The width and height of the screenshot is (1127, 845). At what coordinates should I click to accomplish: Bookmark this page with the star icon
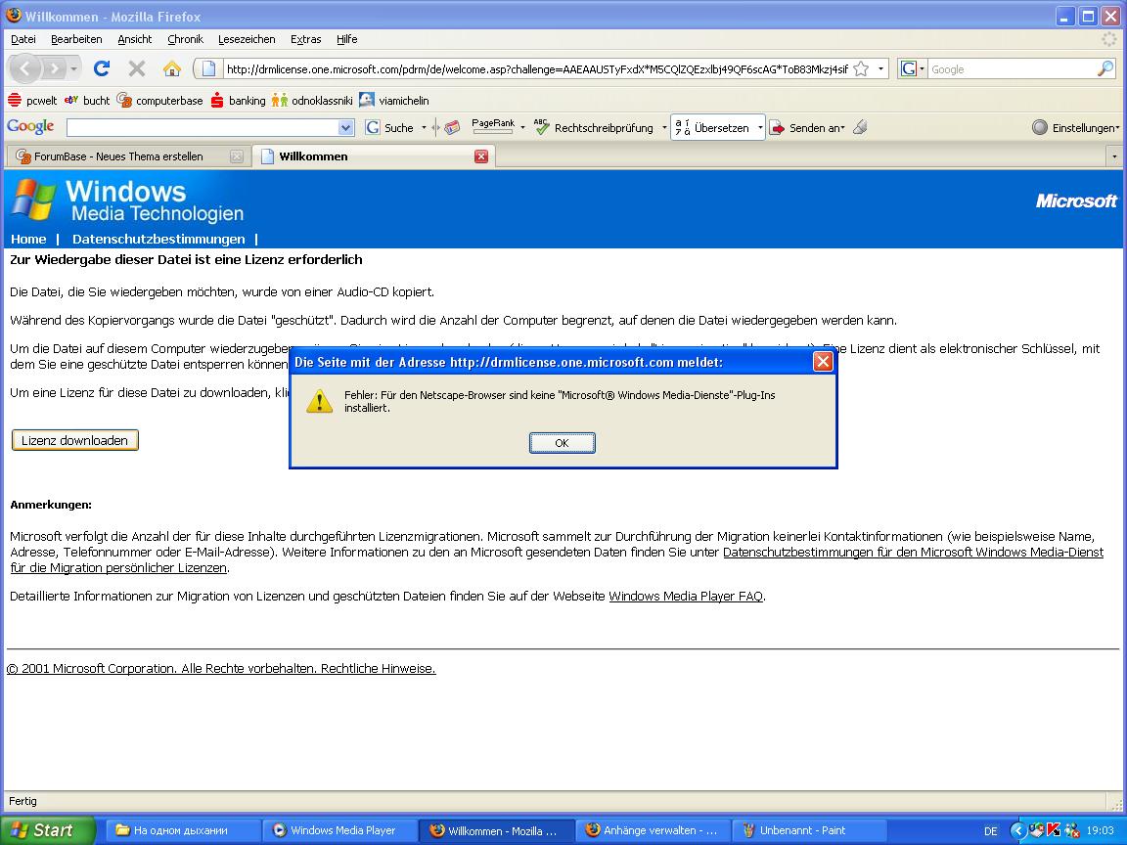click(861, 69)
